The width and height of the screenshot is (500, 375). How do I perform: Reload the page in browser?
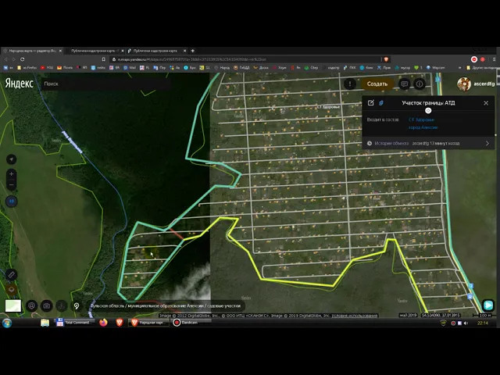23,59
